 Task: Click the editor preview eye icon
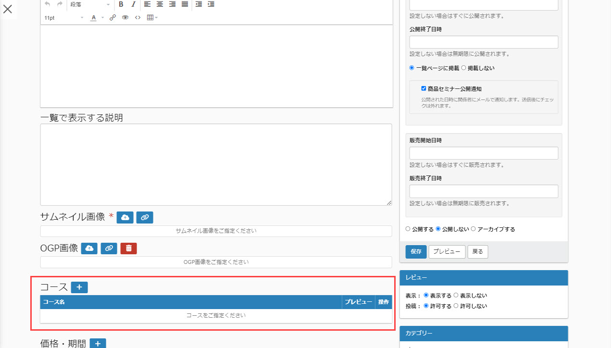pyautogui.click(x=125, y=18)
